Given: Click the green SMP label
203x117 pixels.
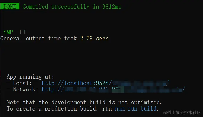Looking at the screenshot, I should coord(8,32).
